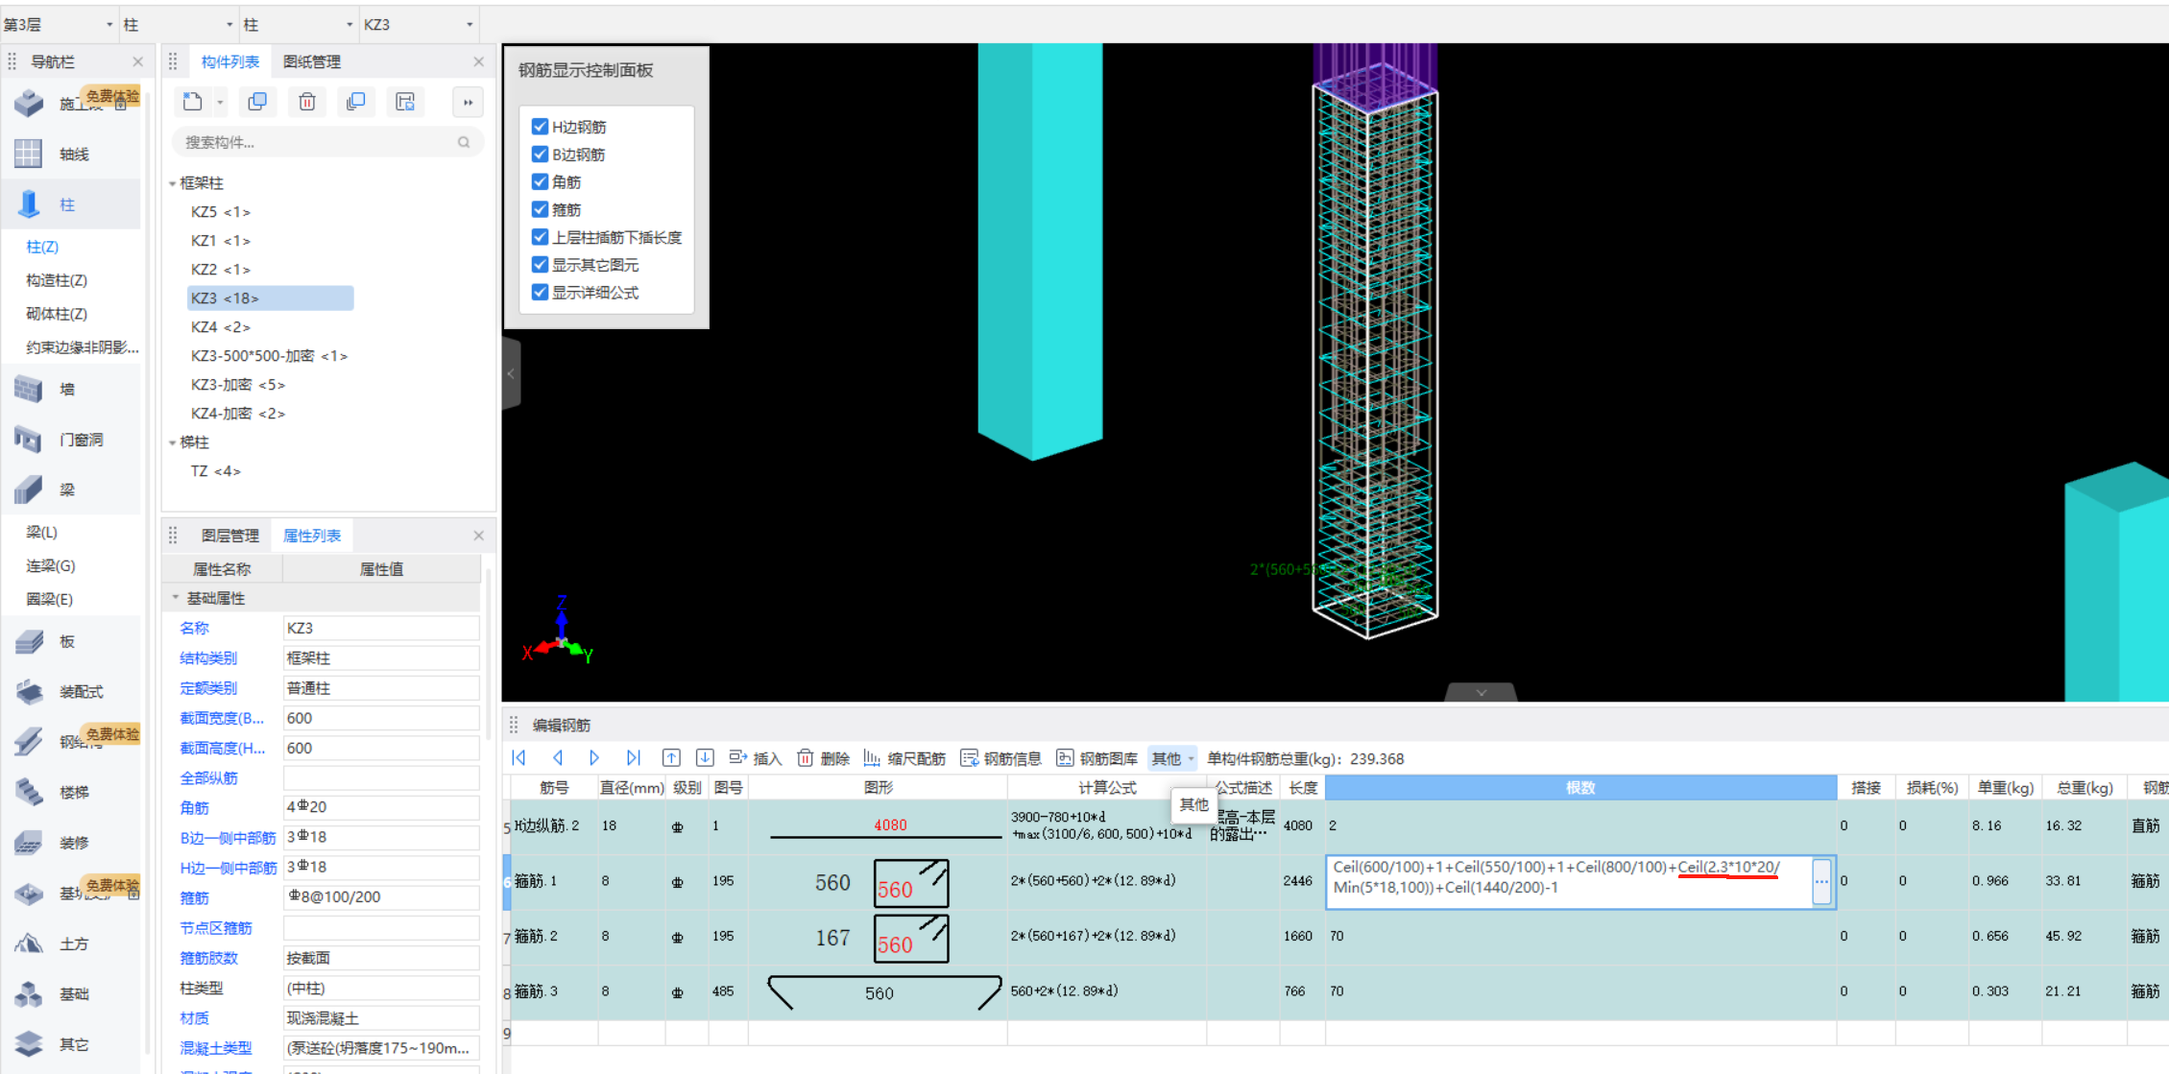This screenshot has width=2169, height=1074.
Task: Open 钢筋图库 rebar library
Action: tap(1097, 758)
